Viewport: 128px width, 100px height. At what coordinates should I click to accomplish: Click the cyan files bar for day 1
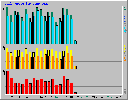click(8, 30)
